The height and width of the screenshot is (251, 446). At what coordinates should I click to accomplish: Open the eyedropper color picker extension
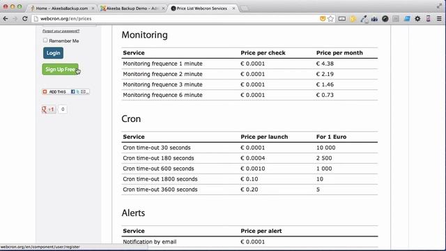point(364,19)
